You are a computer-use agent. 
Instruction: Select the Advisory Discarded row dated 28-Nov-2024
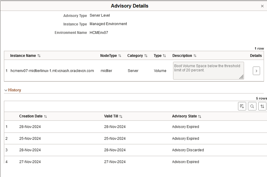[x=188, y=150]
